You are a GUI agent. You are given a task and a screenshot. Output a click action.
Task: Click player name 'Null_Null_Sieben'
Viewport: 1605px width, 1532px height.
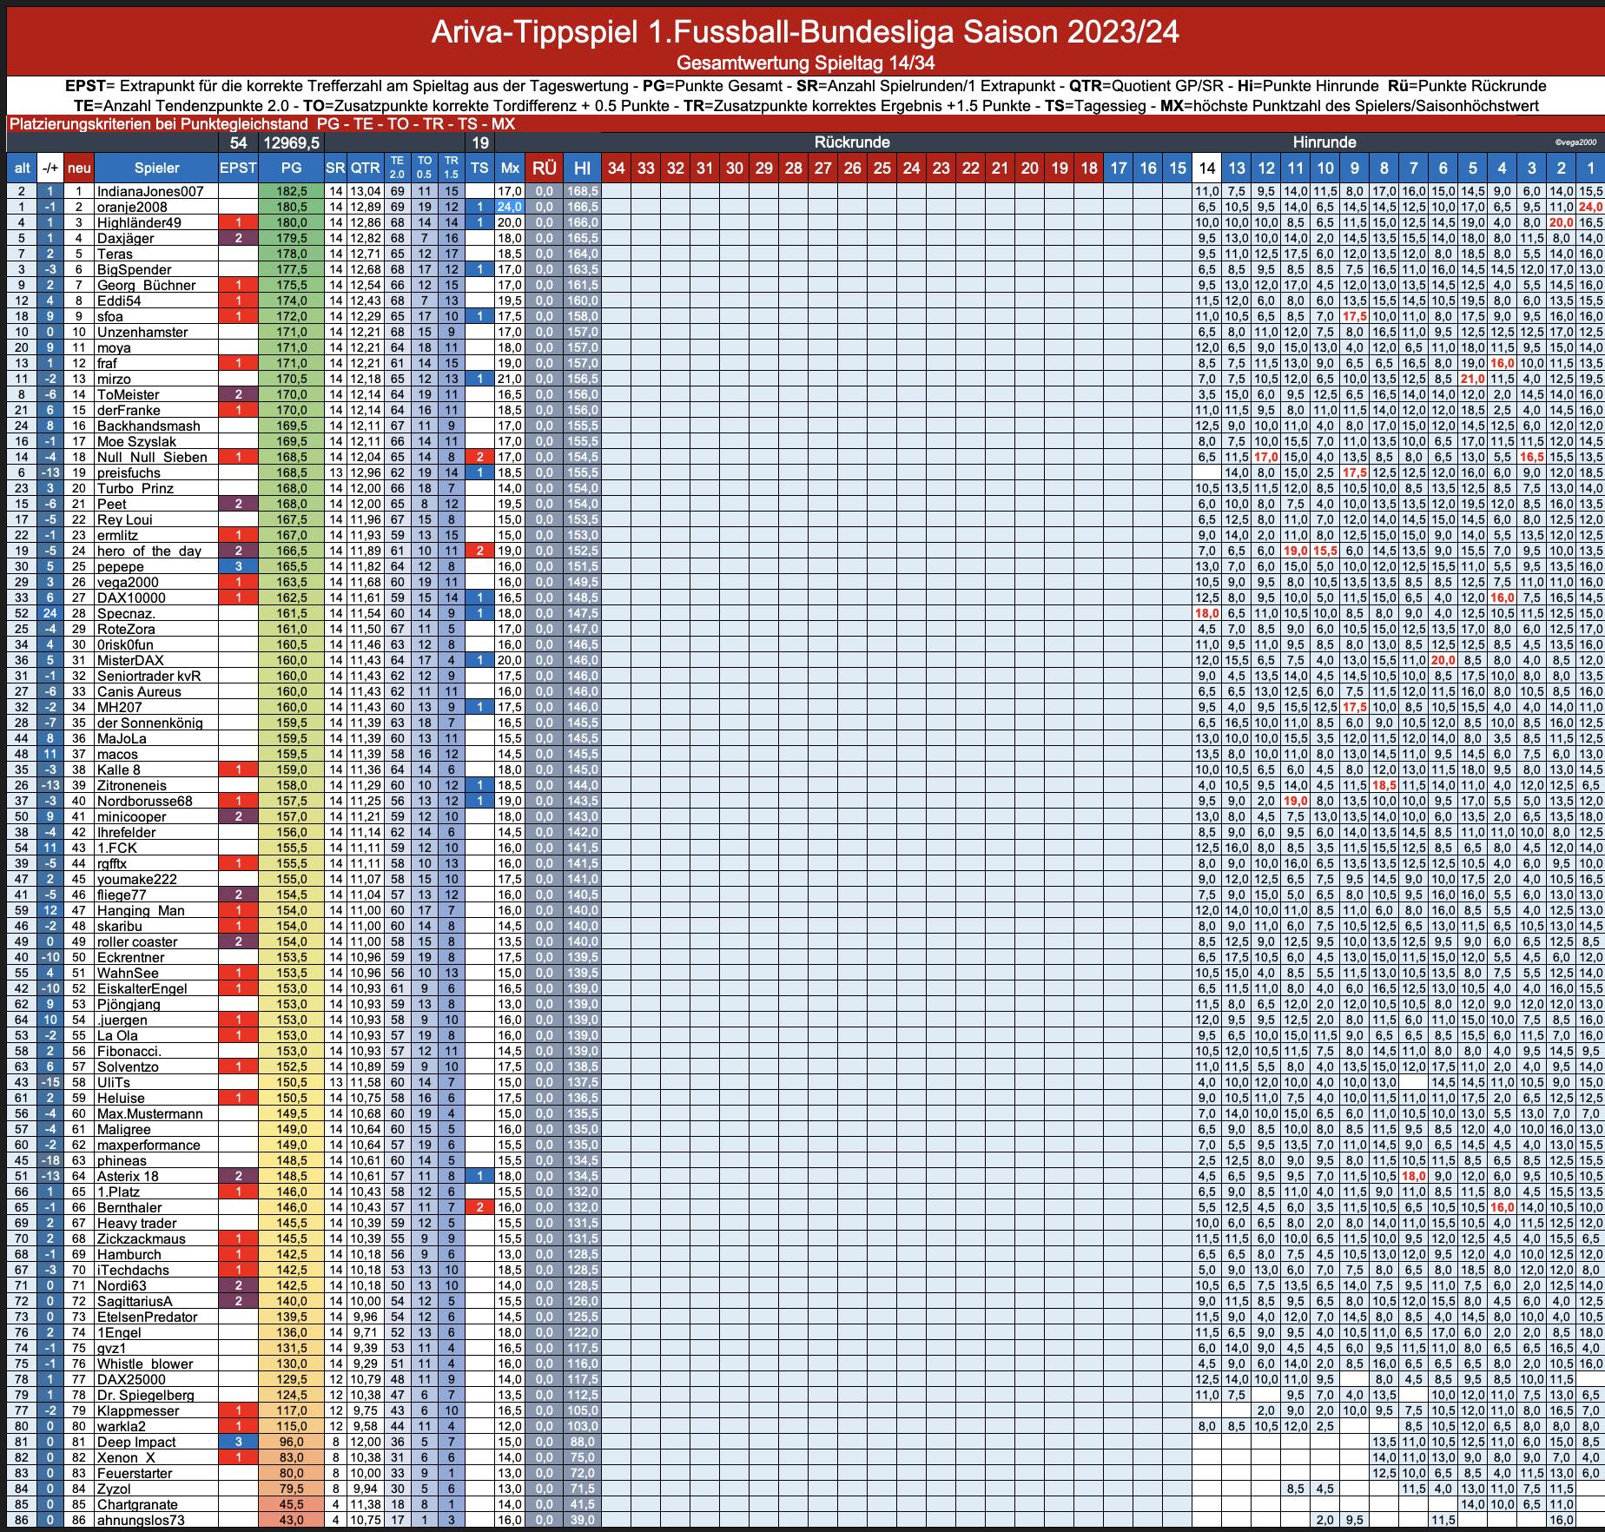click(152, 457)
